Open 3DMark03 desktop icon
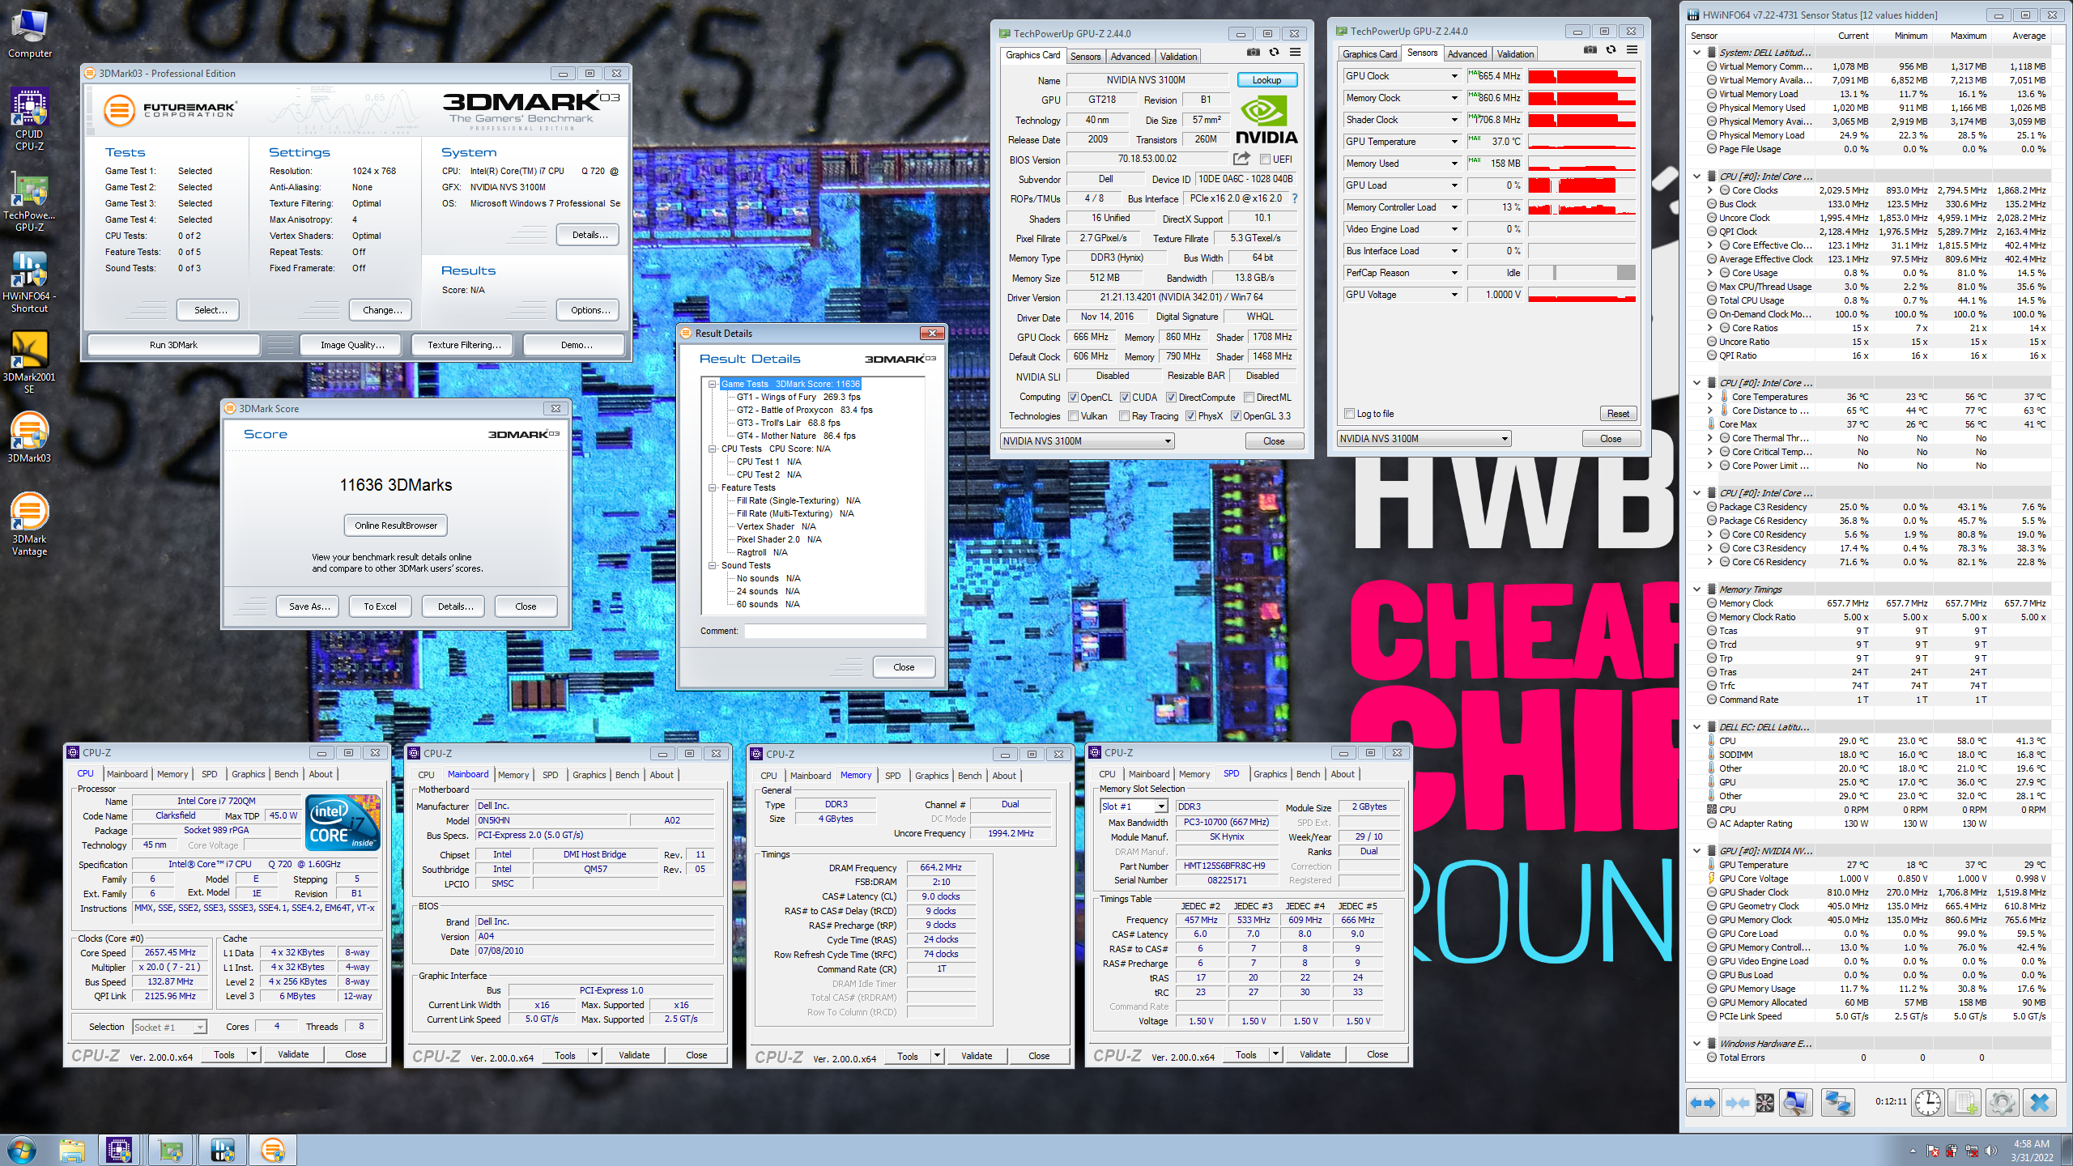This screenshot has width=2073, height=1166. (29, 437)
